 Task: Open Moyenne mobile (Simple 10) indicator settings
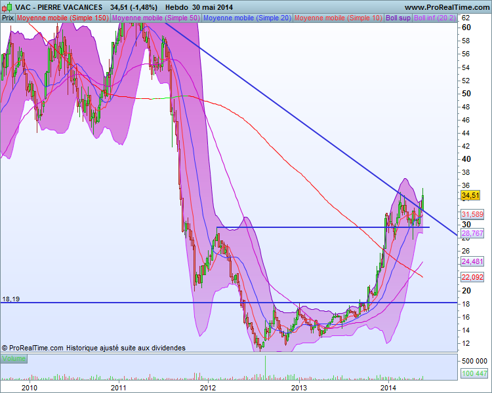tap(338, 18)
